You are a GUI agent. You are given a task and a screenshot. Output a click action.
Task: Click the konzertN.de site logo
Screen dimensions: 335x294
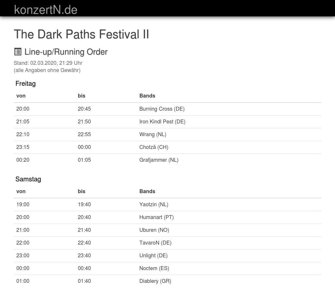point(46,10)
